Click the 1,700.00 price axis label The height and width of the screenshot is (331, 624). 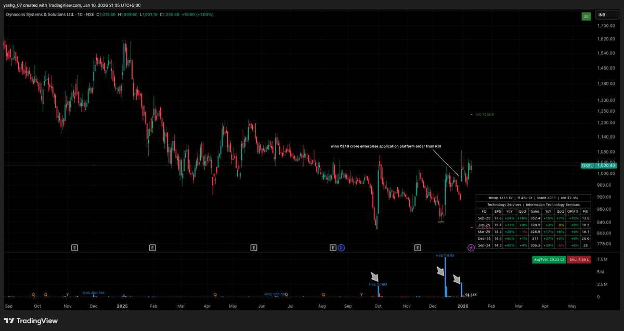tap(606, 25)
